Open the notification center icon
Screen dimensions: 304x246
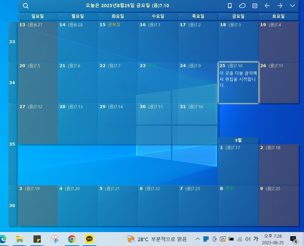click(293, 239)
